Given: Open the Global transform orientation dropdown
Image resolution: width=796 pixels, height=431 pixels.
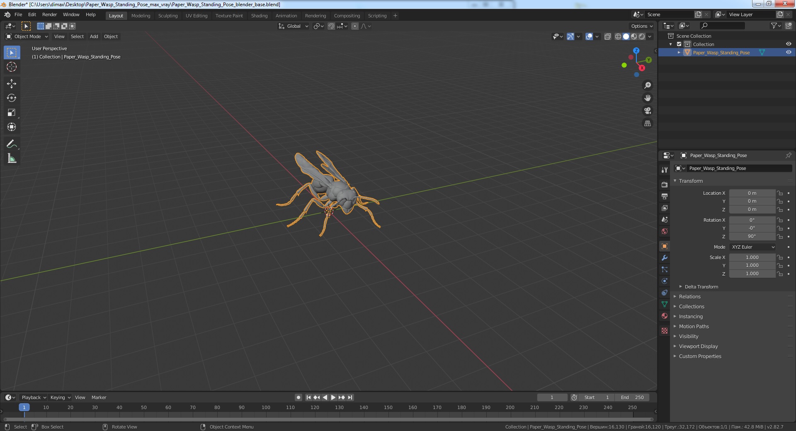Looking at the screenshot, I should (x=293, y=26).
